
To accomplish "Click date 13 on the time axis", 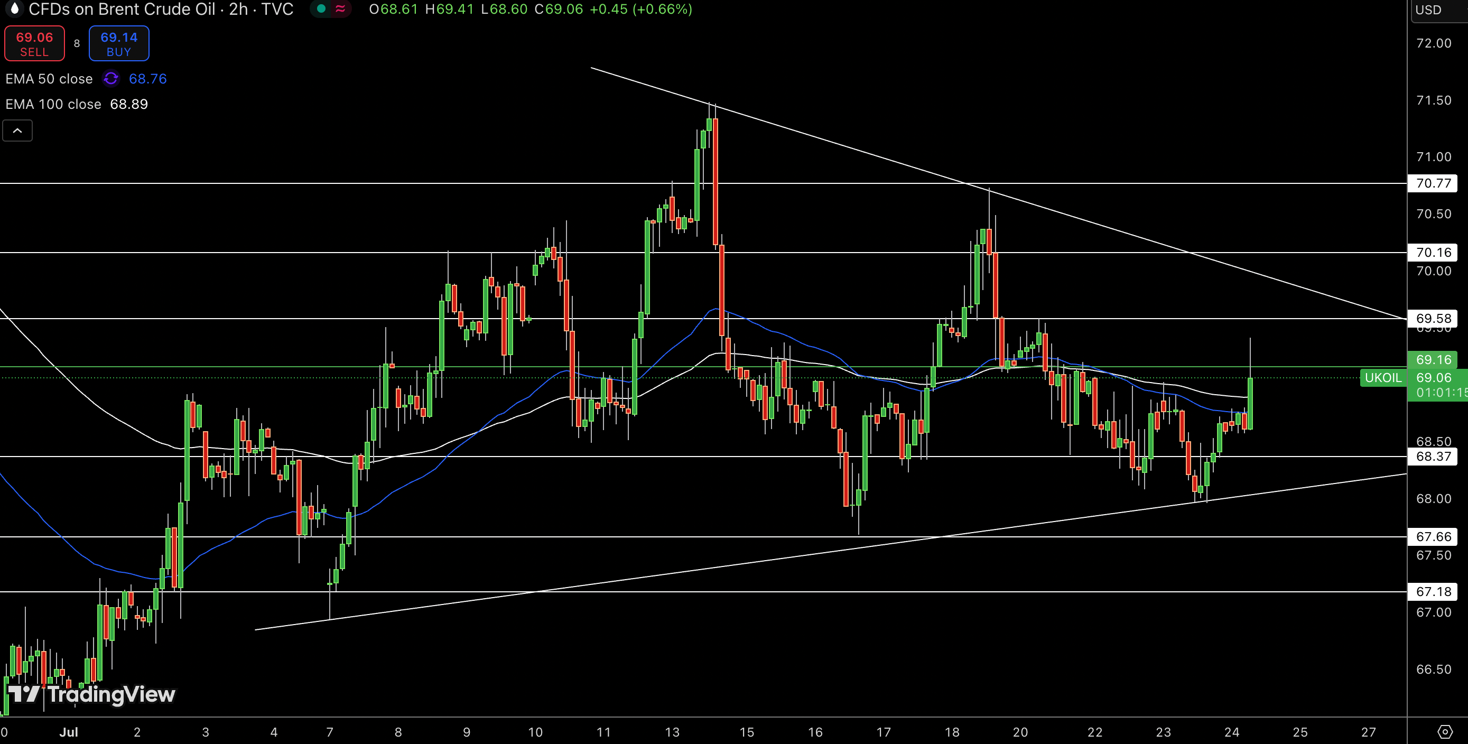I will click(672, 732).
